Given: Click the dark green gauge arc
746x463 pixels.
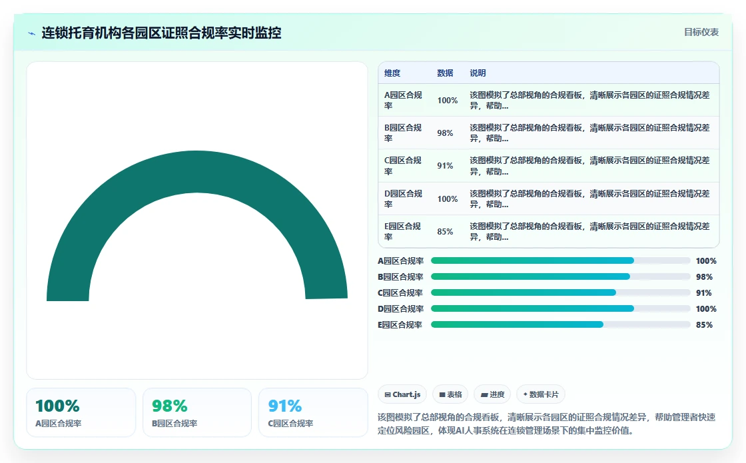Looking at the screenshot, I should (x=197, y=171).
